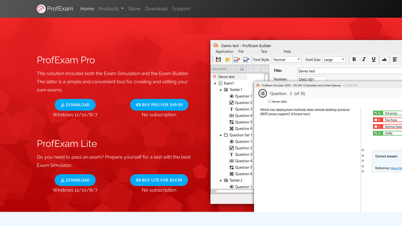This screenshot has height=226, width=402.
Task: Click radio-type icon of Question 1 in Testlet 1
Action: [232, 96]
